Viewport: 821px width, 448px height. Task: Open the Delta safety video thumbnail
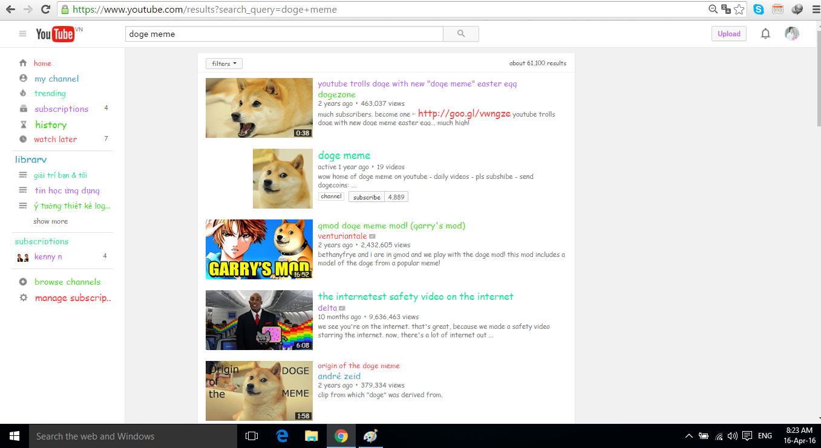[259, 320]
